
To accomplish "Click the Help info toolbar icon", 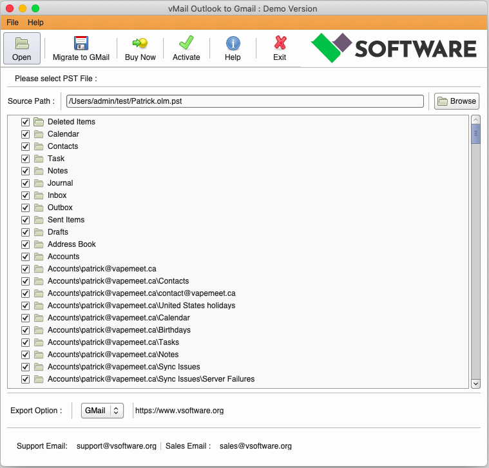I will tap(233, 43).
